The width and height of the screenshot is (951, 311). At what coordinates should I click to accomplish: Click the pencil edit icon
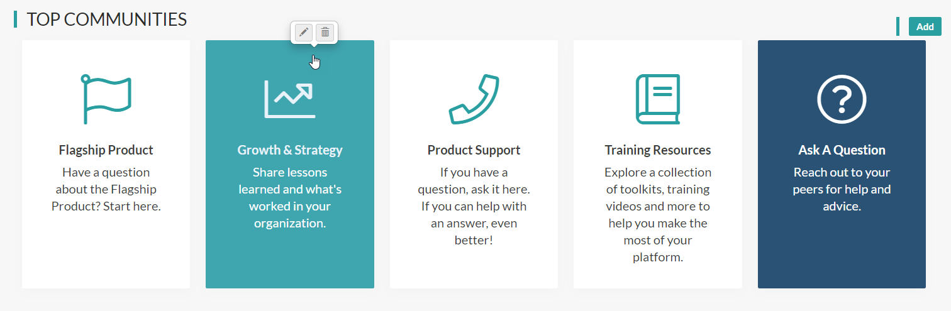[x=304, y=32]
